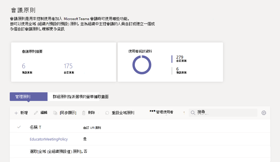Click the trash can icon for 刪除

pos(84,113)
